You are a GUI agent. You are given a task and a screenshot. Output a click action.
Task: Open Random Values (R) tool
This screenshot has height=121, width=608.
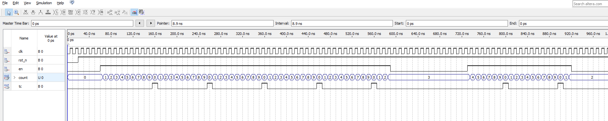(101, 12)
